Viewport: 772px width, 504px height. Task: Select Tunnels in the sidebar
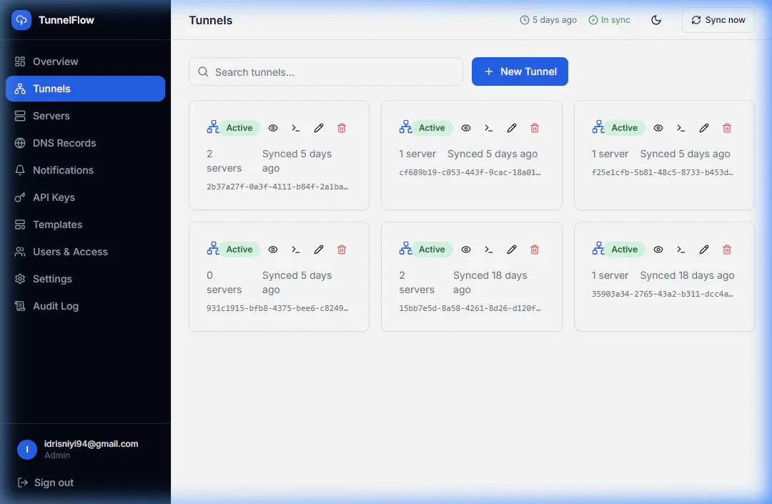85,89
